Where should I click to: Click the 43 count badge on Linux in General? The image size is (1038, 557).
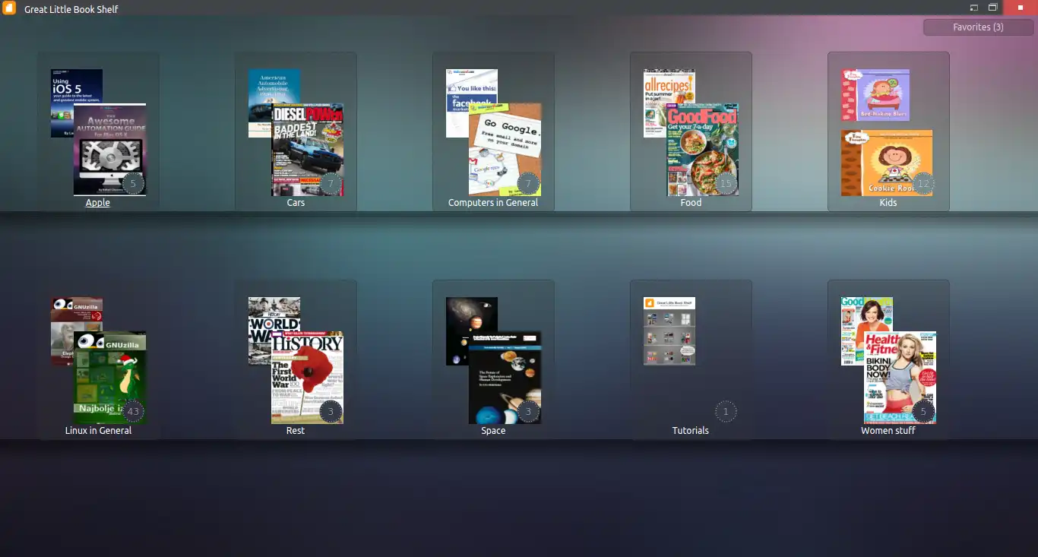pyautogui.click(x=133, y=412)
